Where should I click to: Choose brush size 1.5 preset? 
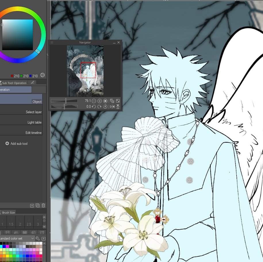[x=11, y=221]
